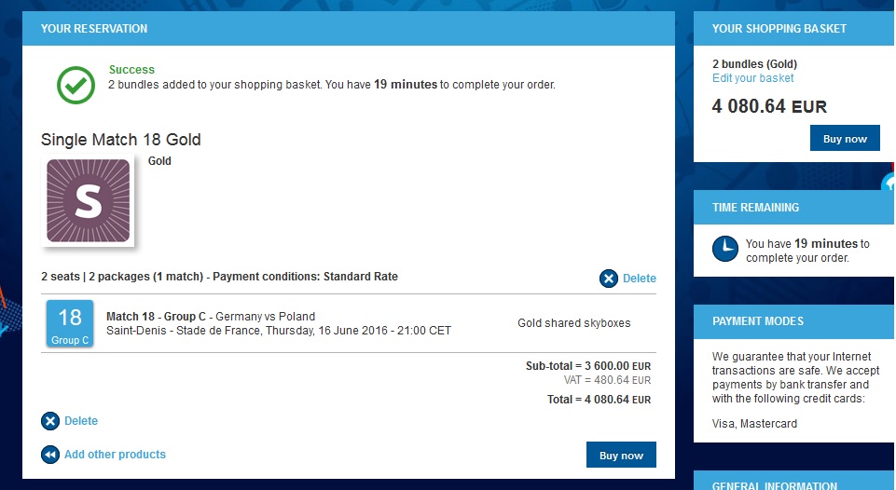Open the Add other products link

coord(115,455)
